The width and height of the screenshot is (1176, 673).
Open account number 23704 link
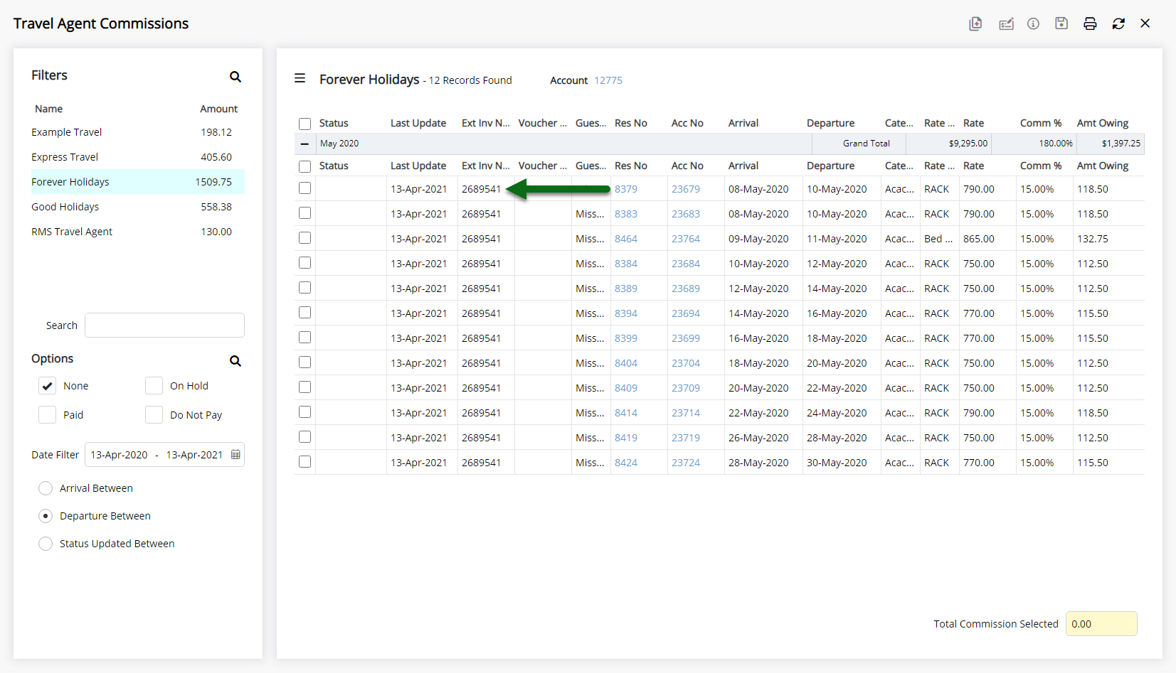tap(686, 363)
